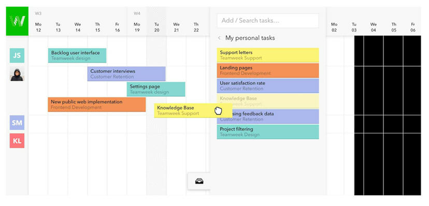Select the Project filtering task card
This screenshot has width=429, height=206.
point(268,131)
